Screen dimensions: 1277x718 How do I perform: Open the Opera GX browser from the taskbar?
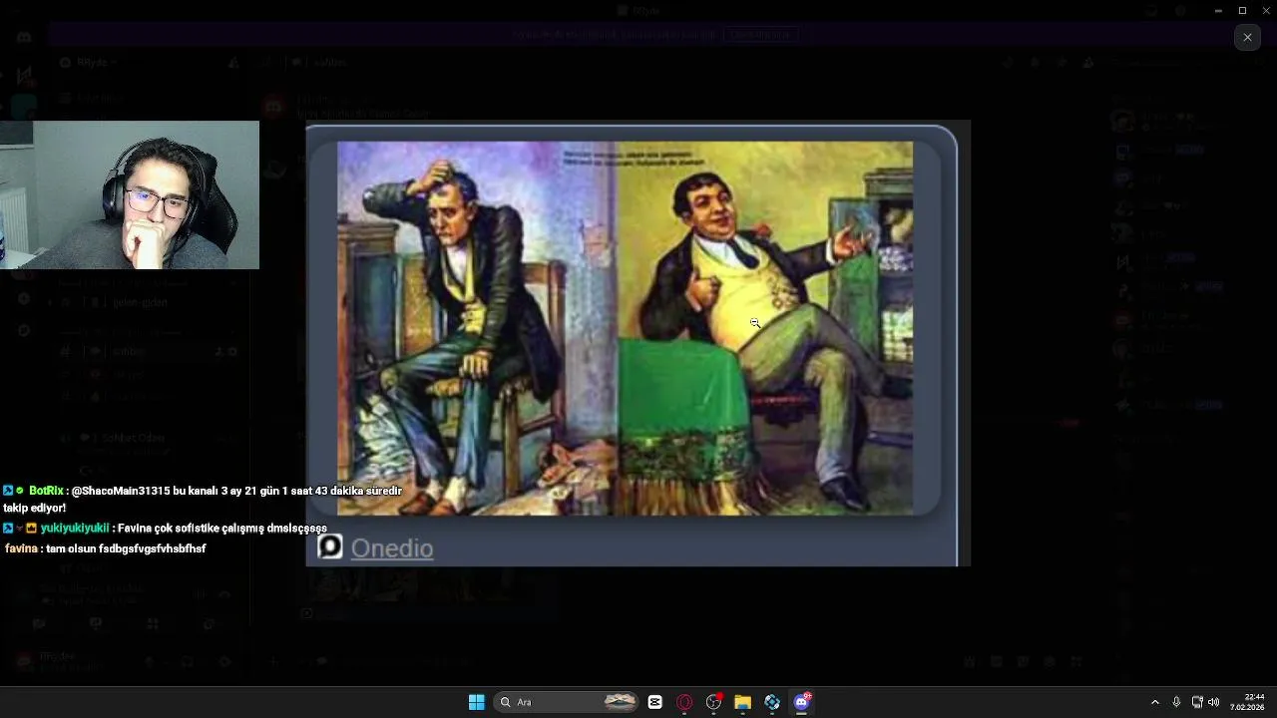[684, 702]
